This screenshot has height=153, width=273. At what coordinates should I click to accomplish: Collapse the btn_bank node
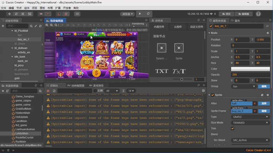point(12,57)
